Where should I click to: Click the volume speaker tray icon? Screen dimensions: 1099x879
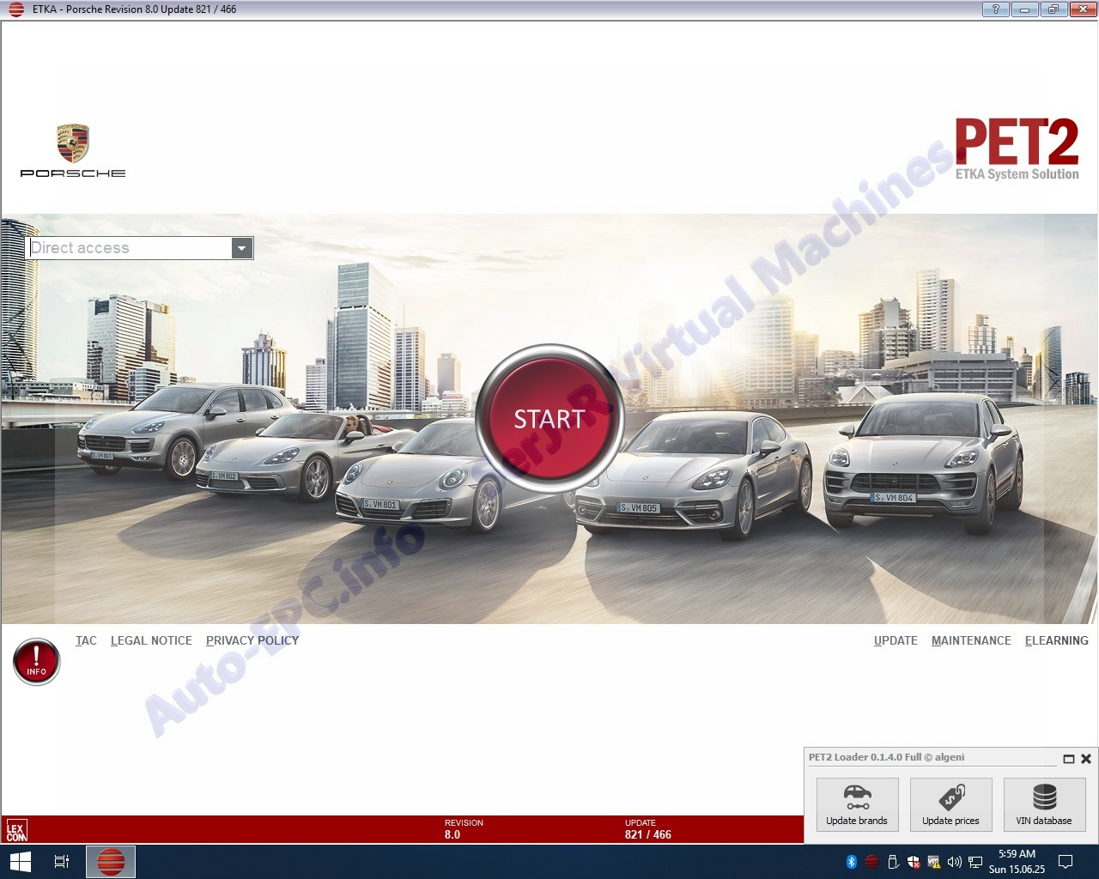pyautogui.click(x=954, y=861)
